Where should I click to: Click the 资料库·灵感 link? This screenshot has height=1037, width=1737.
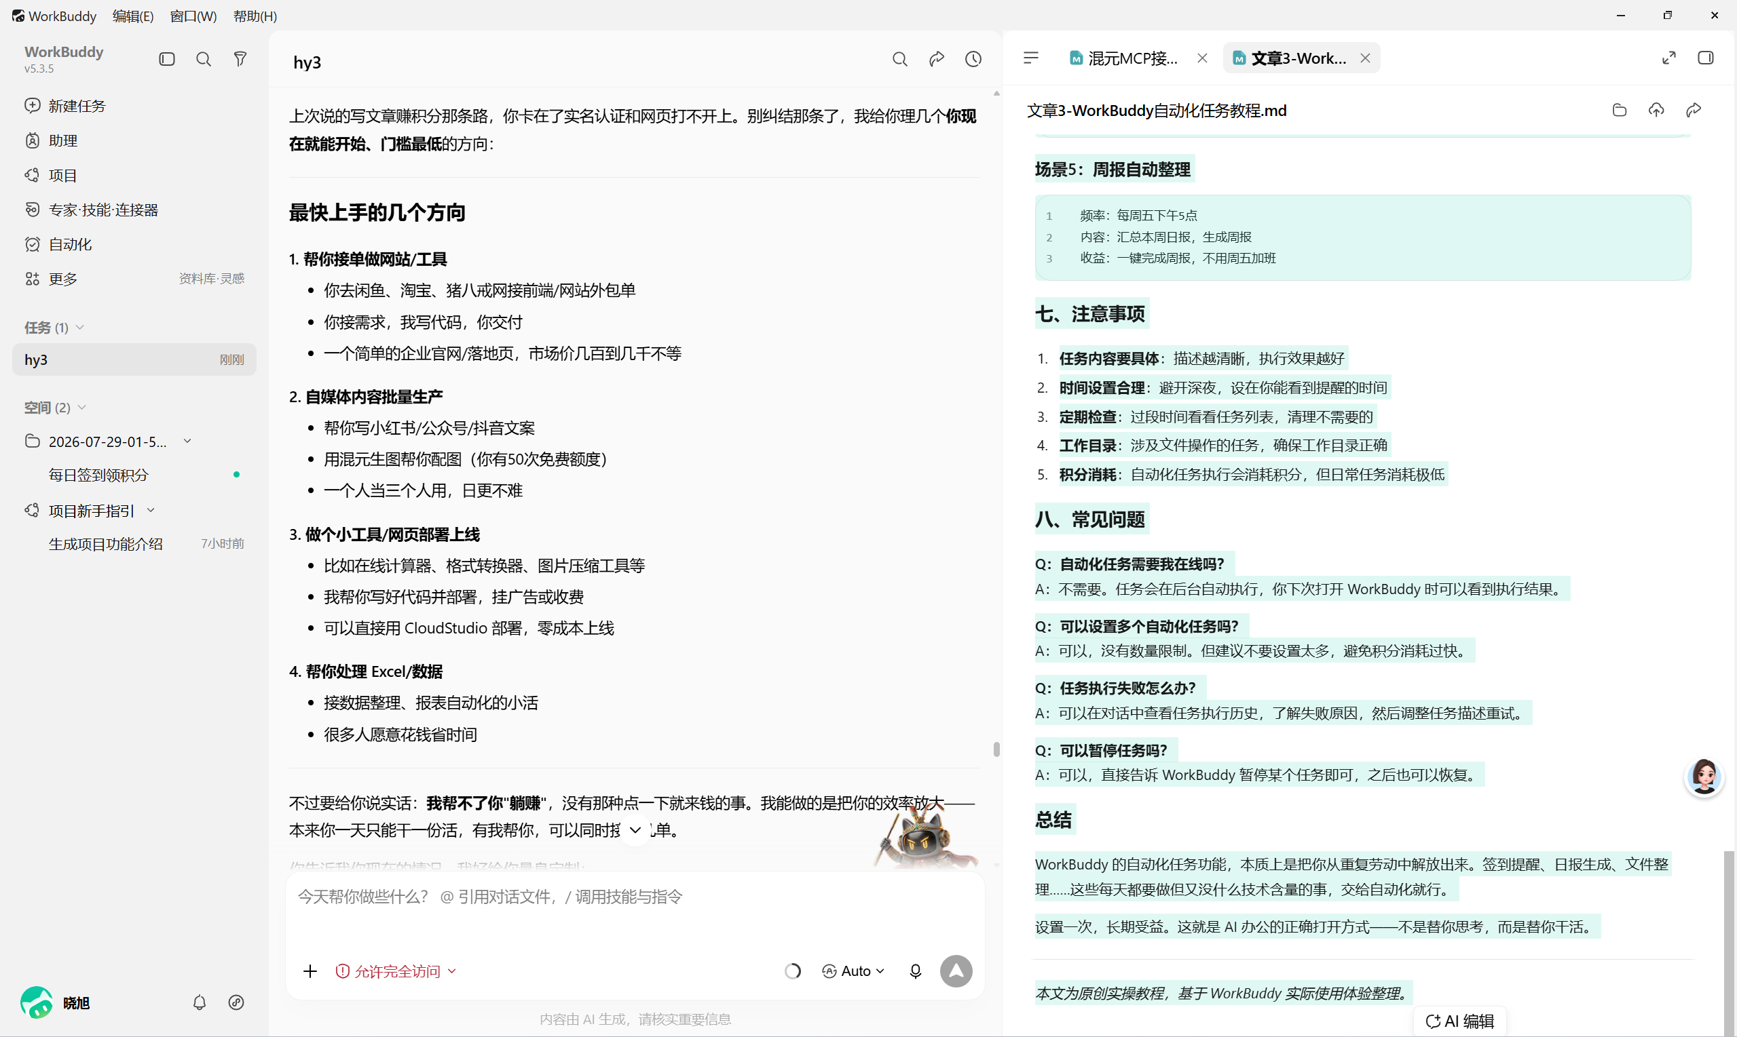click(211, 279)
